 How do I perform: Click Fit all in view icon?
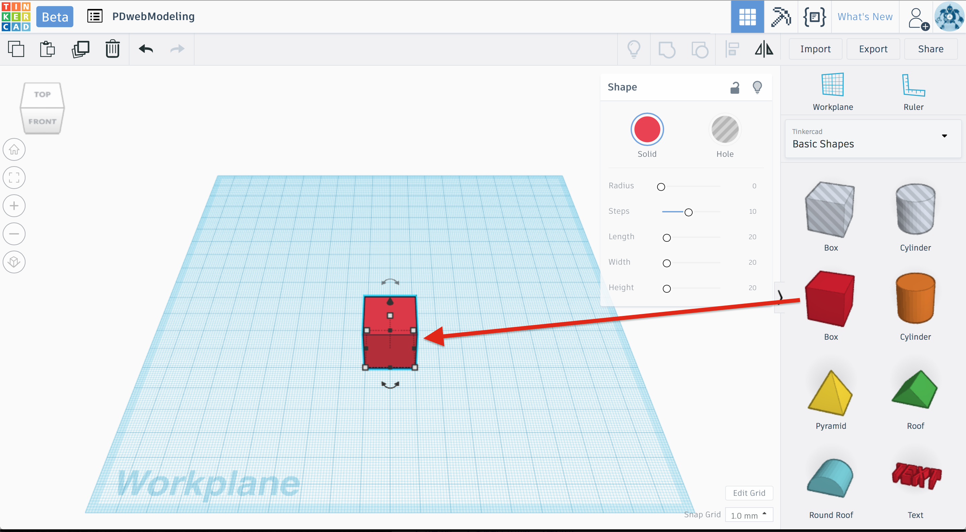(x=14, y=178)
